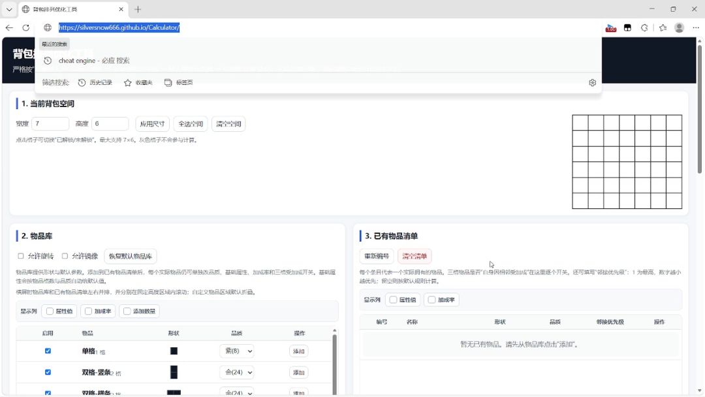Click the 双格-竖条 item name

click(96, 372)
